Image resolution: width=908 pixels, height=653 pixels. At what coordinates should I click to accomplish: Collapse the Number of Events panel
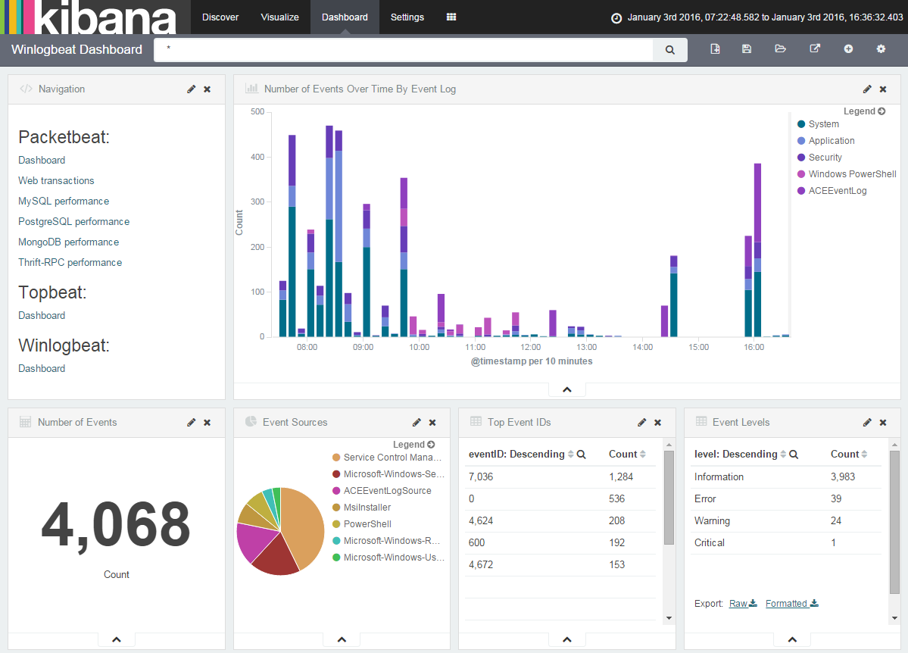(x=116, y=639)
